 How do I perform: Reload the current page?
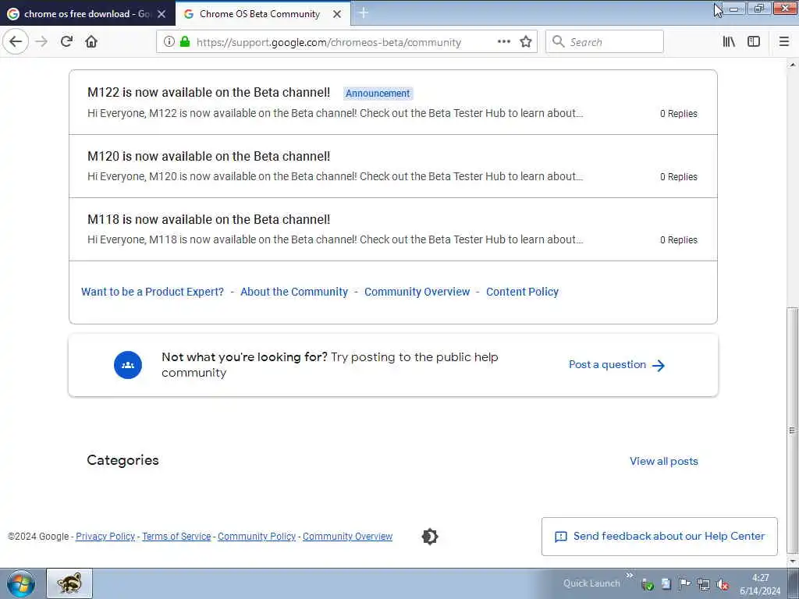(67, 42)
